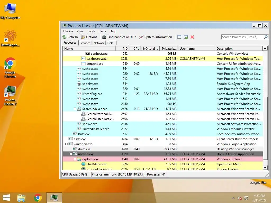Open Process Hacker 2 desktop shortcut
This screenshot has width=271, height=203.
tap(10, 95)
